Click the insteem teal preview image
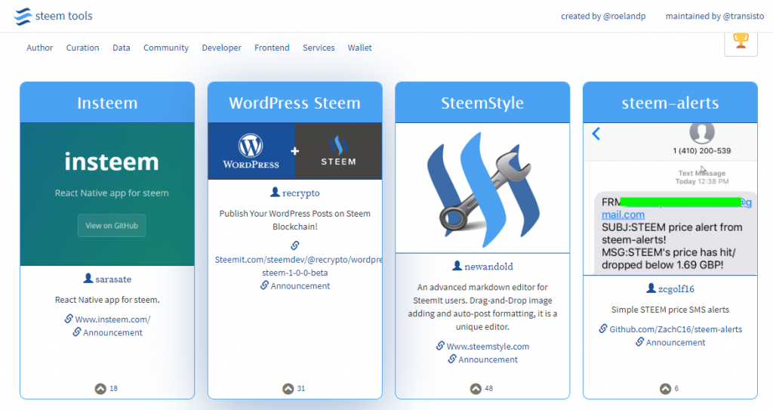Viewport: 773px width, 410px height. coord(107,194)
